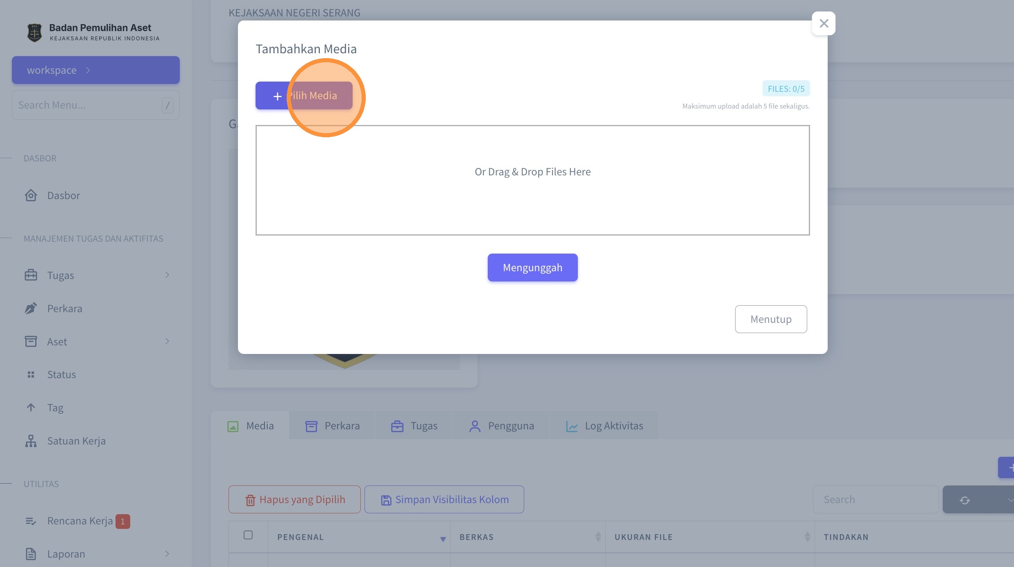Screen dimensions: 1014x567
Task: Close the Tambahkan Media dialog with X
Action: 824,23
